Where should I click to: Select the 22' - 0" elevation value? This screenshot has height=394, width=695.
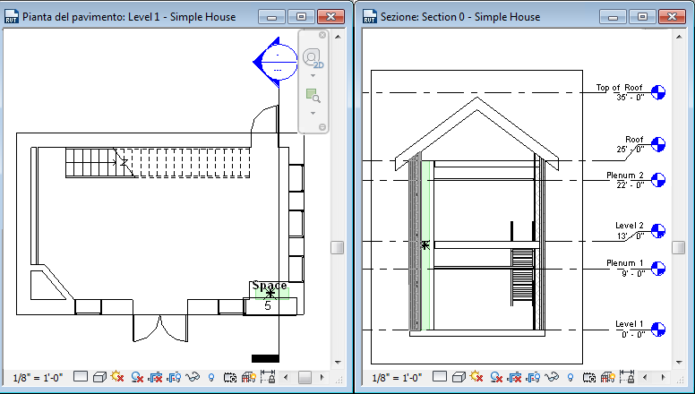pyautogui.click(x=630, y=184)
